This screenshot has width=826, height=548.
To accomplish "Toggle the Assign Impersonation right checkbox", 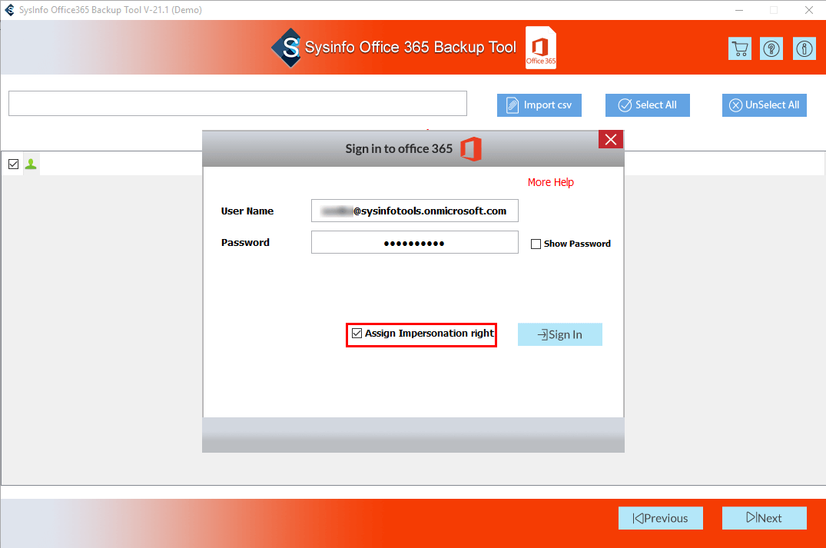I will (357, 333).
